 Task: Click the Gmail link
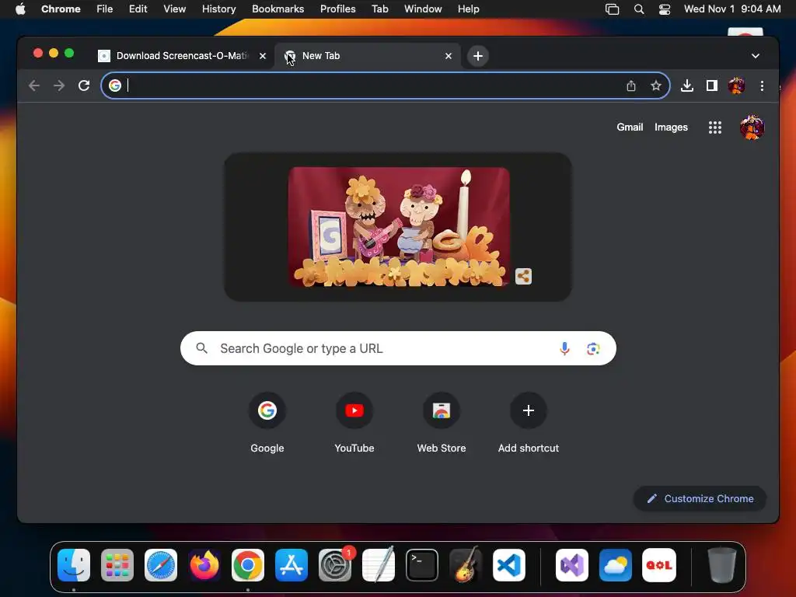[630, 127]
